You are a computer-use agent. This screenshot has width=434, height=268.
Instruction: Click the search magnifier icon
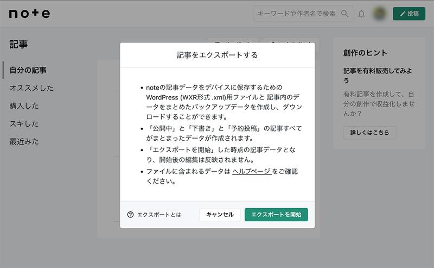point(344,13)
